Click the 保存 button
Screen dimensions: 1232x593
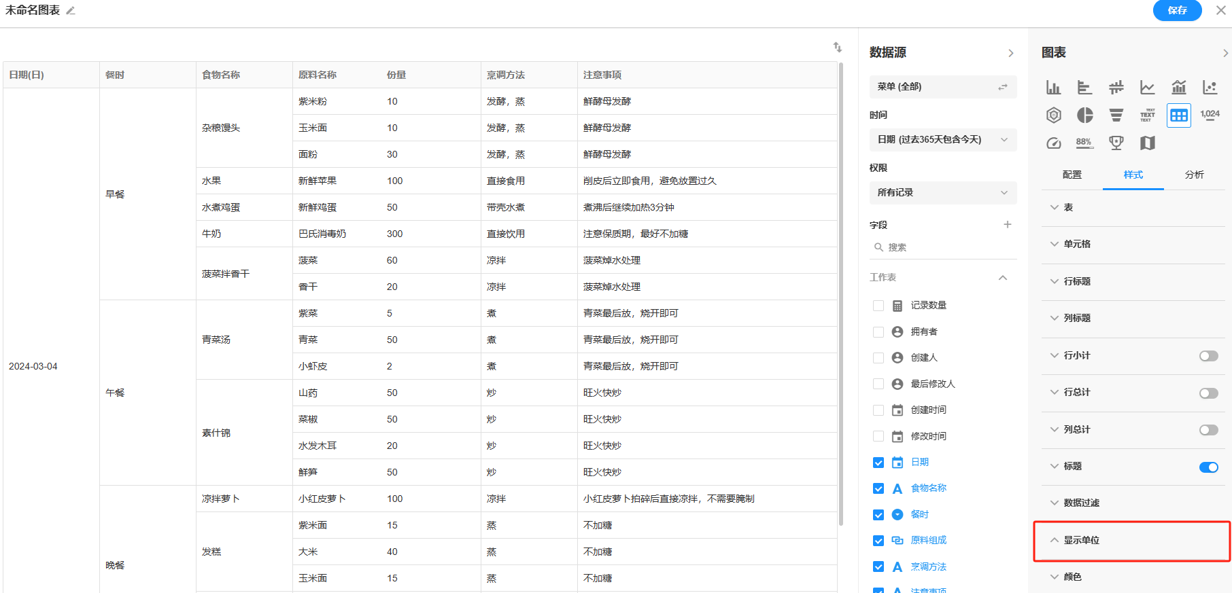(1177, 11)
